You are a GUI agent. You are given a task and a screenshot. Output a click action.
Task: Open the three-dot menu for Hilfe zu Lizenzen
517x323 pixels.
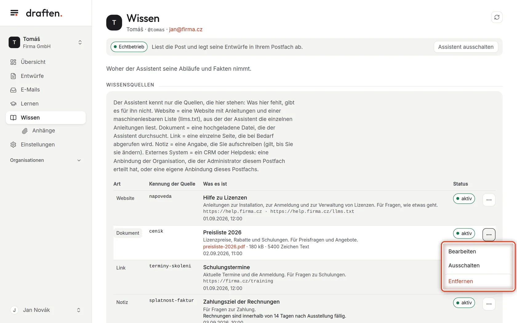(x=489, y=200)
